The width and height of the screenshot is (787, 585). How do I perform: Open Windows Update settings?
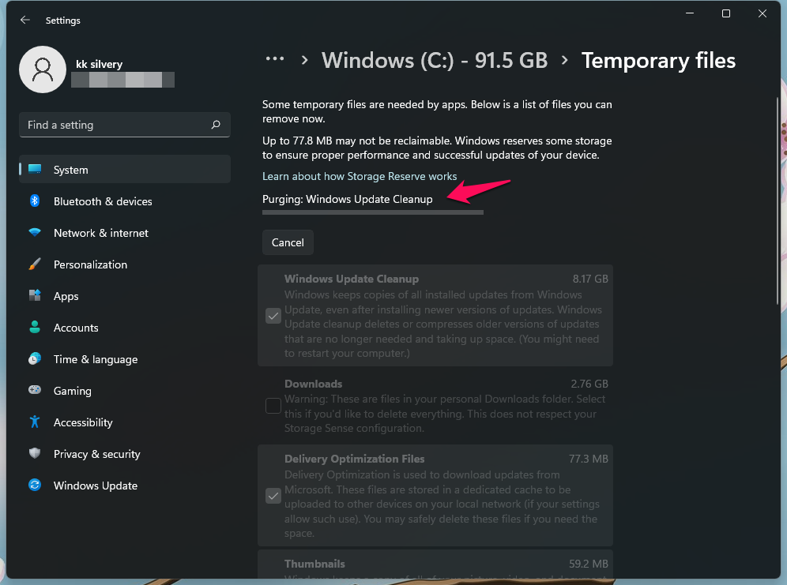point(125,486)
